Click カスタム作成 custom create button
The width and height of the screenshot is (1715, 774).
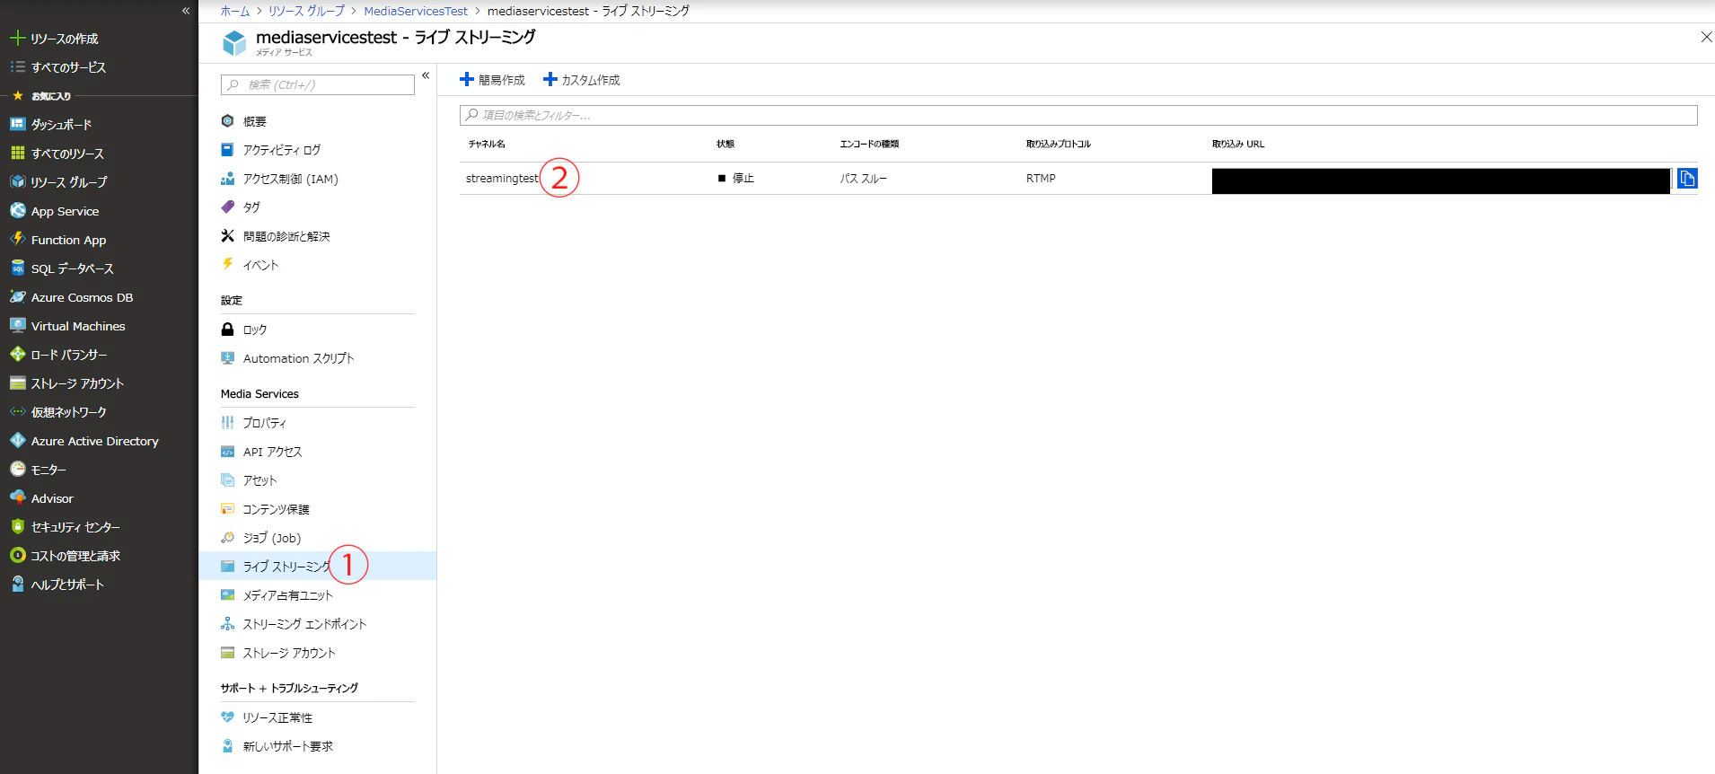point(582,80)
